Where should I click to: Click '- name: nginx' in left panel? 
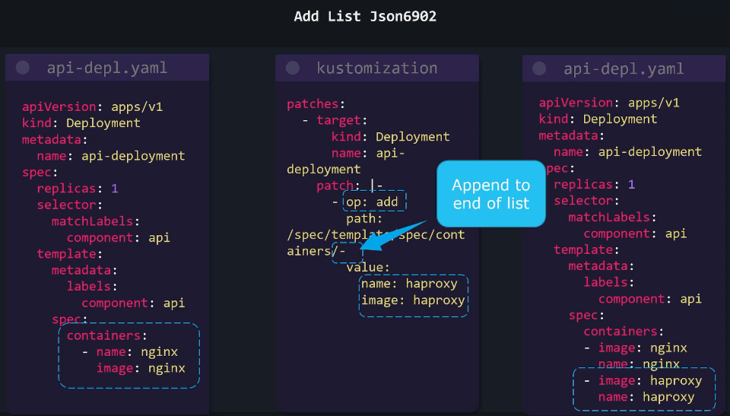pos(130,351)
